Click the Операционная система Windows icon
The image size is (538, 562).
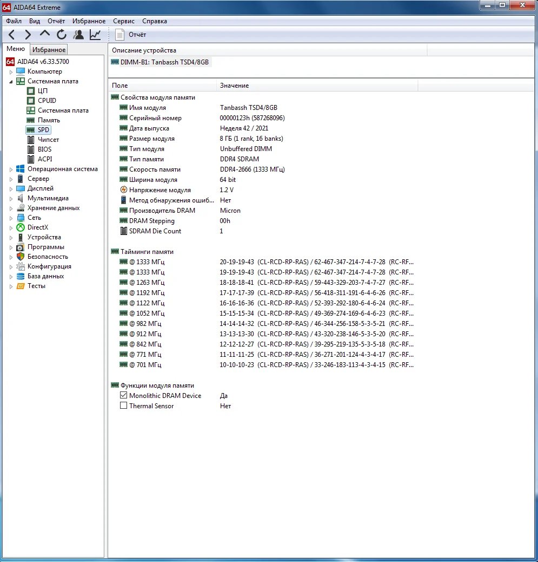21,169
